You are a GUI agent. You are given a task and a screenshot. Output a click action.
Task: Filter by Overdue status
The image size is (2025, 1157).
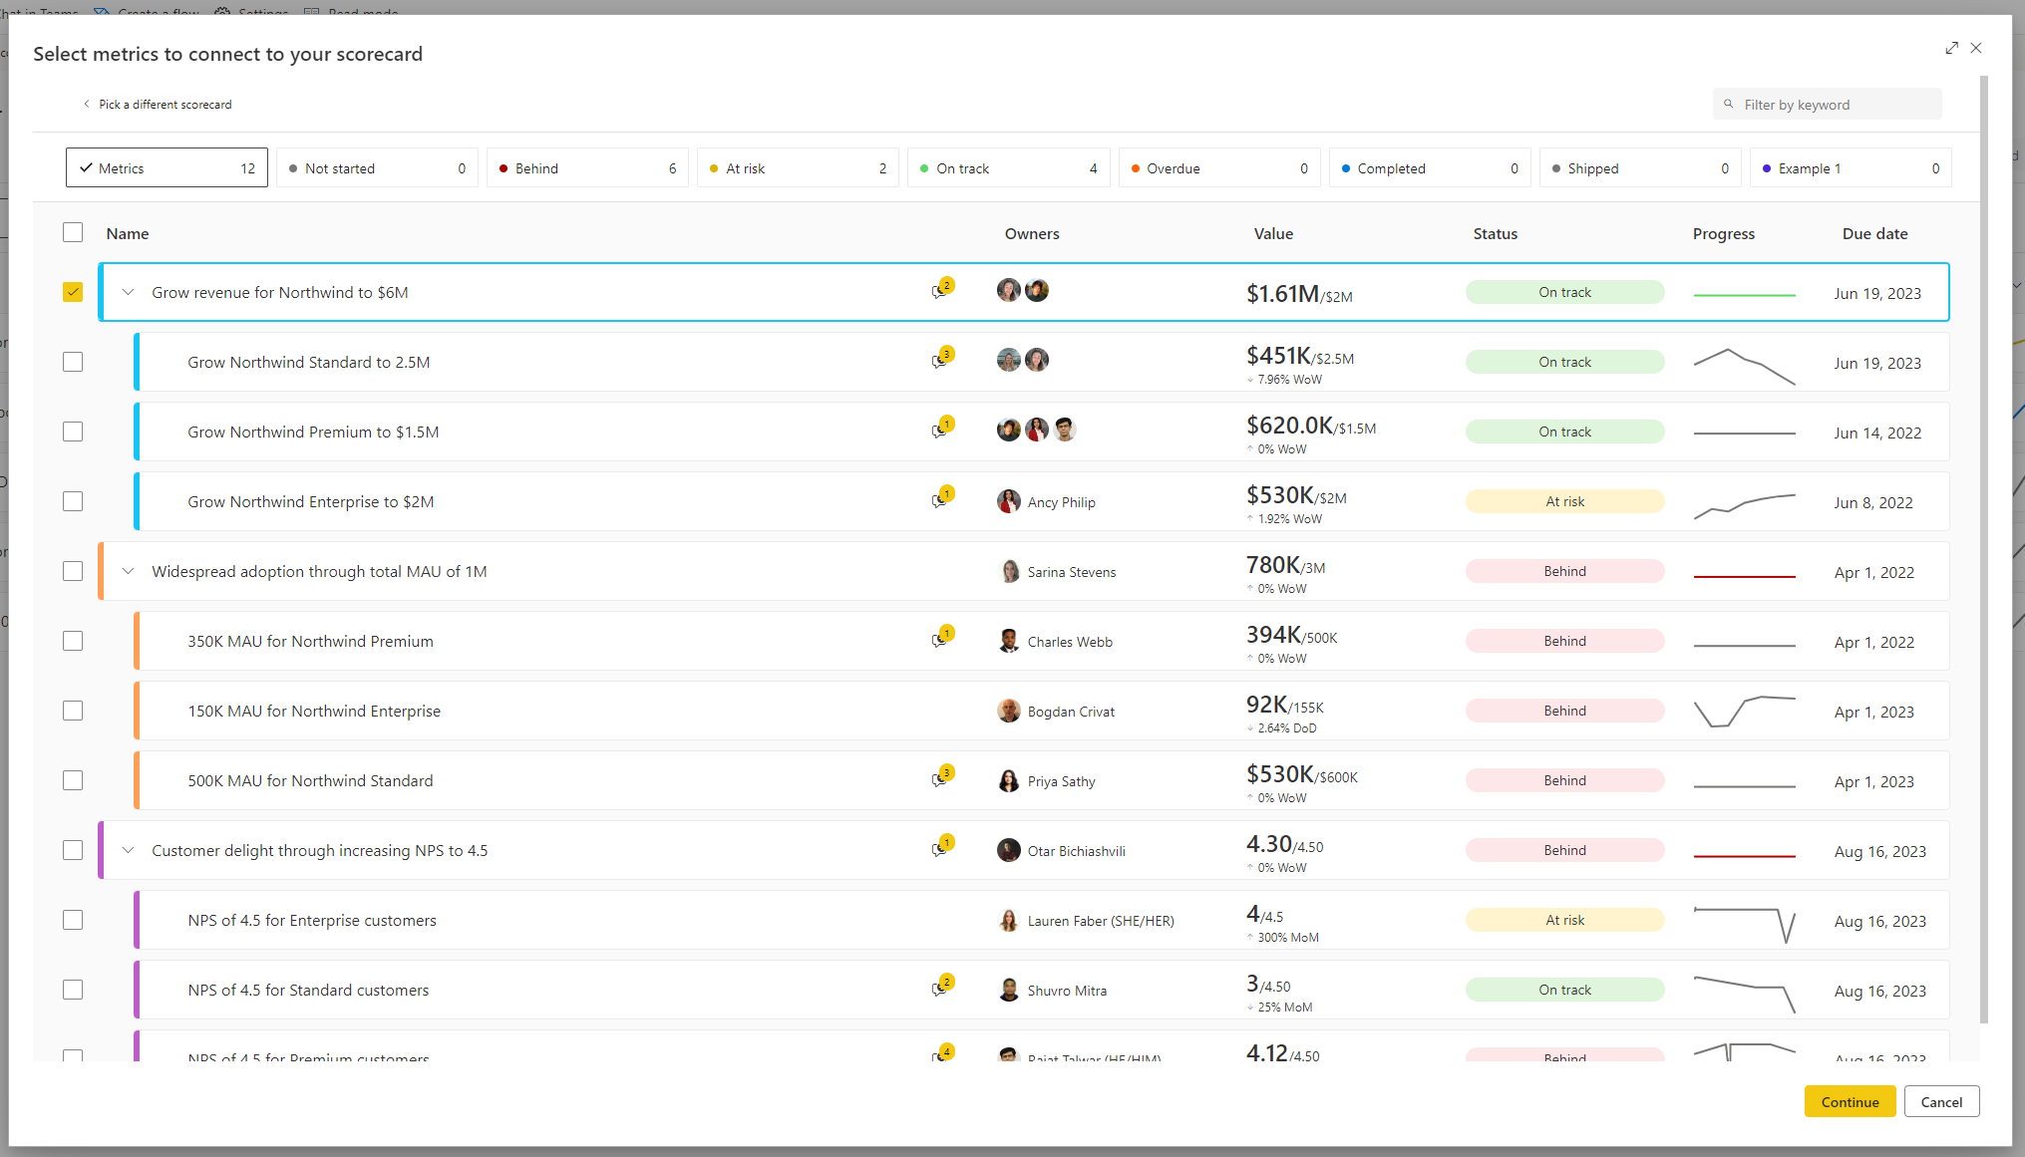pyautogui.click(x=1218, y=167)
